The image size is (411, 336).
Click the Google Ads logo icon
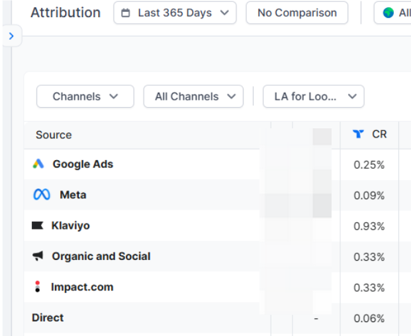[x=38, y=163]
